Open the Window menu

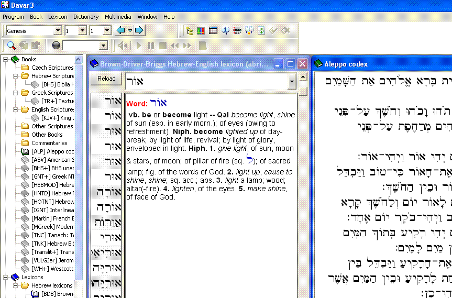[147, 17]
